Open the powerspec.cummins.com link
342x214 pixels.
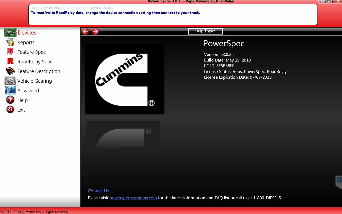[x=133, y=198]
